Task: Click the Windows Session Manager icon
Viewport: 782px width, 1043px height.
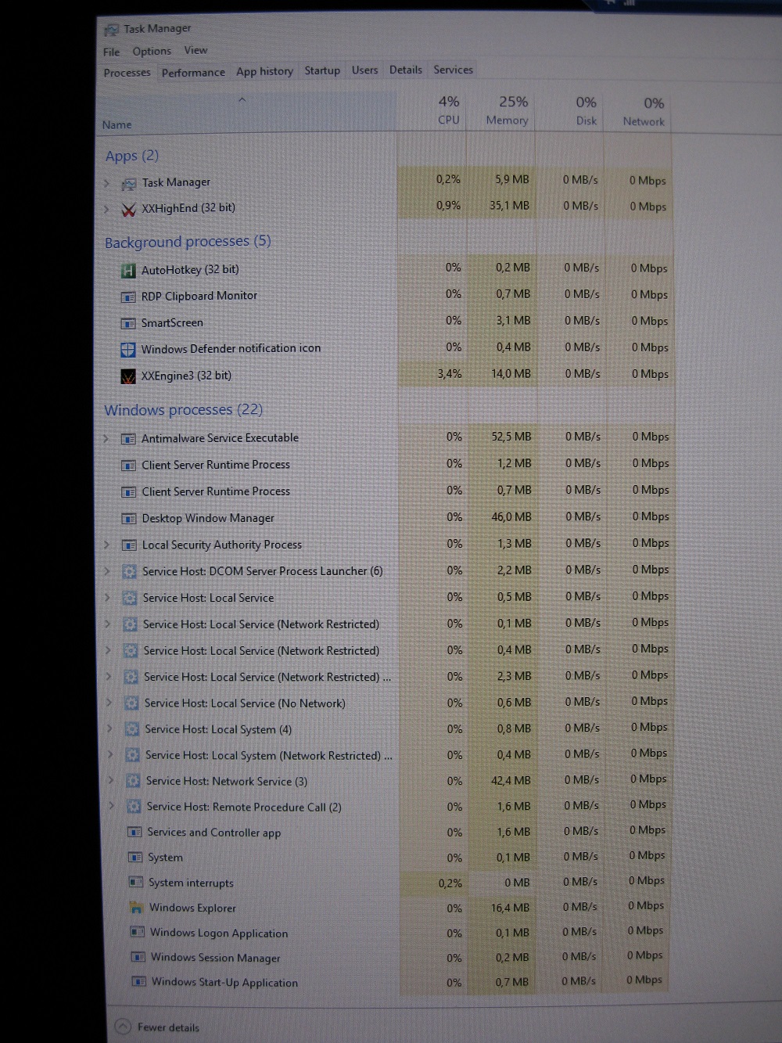Action: point(138,957)
